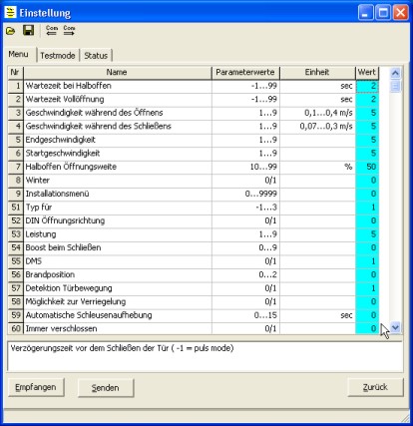Click the Com send right-arrow icon
The image size is (413, 426).
[69, 31]
